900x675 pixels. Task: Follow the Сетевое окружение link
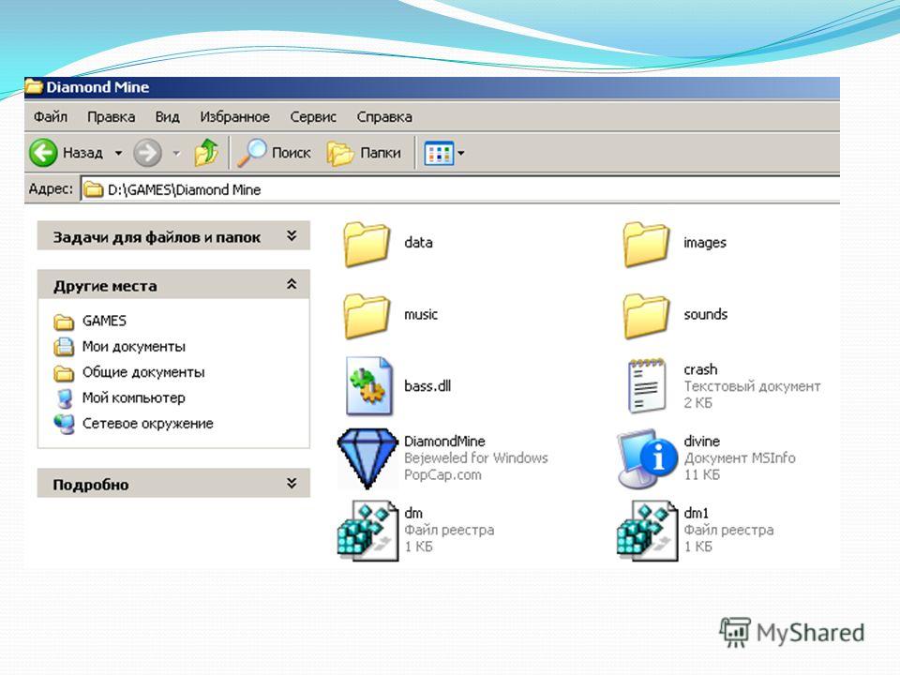[x=148, y=424]
